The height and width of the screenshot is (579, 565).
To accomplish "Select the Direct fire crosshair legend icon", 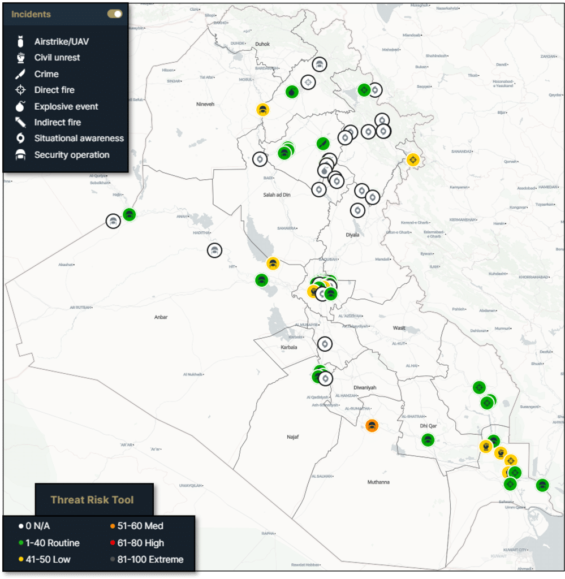I will [x=21, y=90].
